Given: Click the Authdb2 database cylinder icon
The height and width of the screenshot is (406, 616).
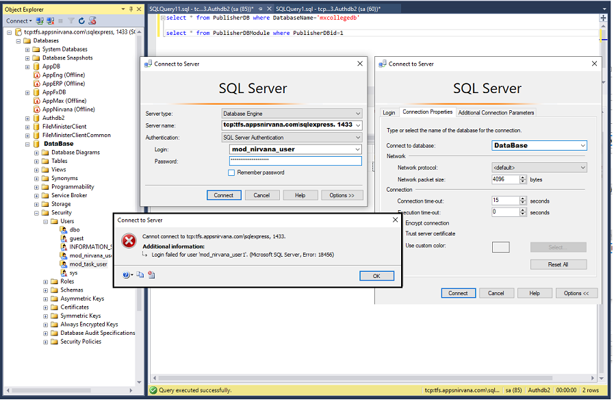Looking at the screenshot, I should point(36,118).
